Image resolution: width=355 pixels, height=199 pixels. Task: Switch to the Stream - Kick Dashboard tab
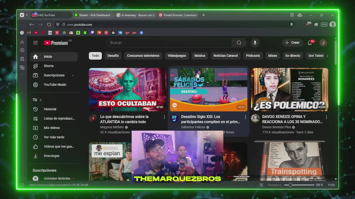tap(93, 15)
